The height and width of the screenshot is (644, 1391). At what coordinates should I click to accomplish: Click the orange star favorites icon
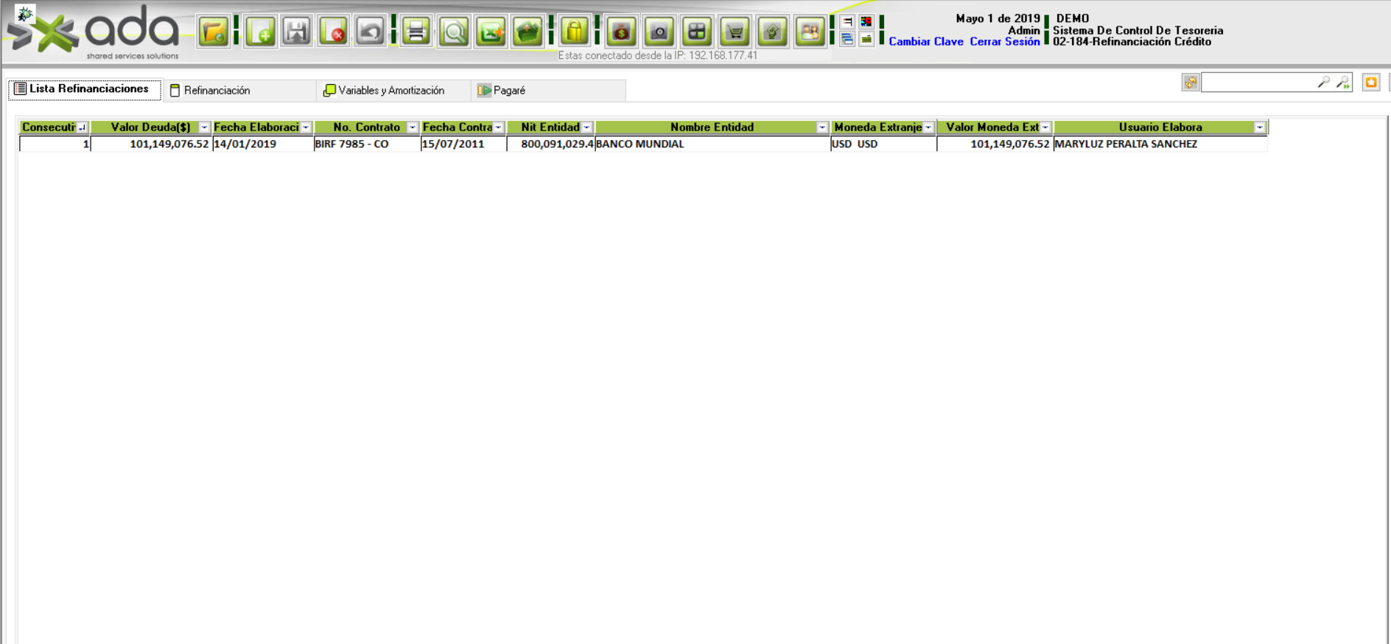pyautogui.click(x=1370, y=83)
